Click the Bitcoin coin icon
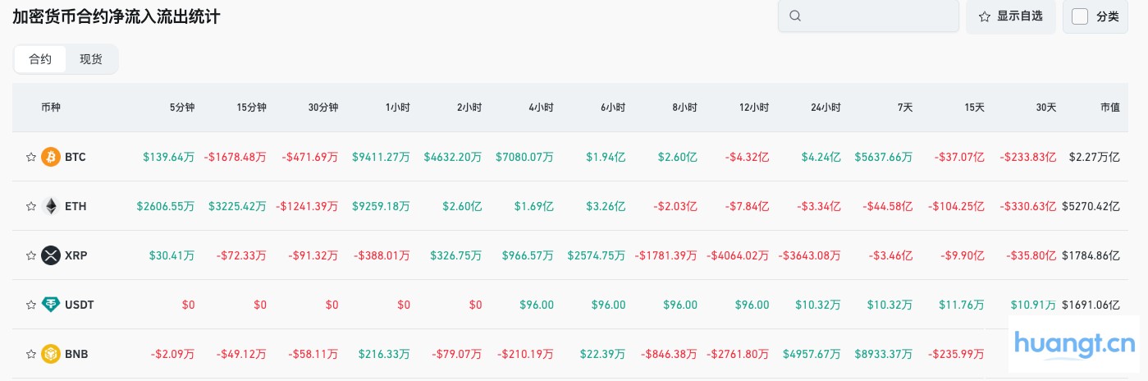1148x381 pixels. point(51,157)
